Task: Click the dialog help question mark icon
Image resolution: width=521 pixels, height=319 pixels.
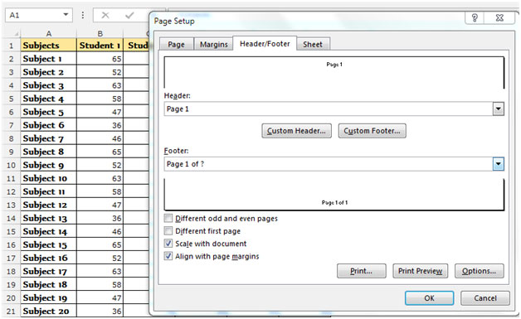Action: click(x=475, y=17)
